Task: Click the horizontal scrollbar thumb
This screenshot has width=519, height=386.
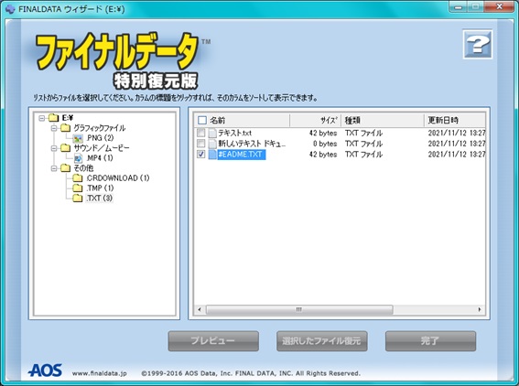Action: 299,309
